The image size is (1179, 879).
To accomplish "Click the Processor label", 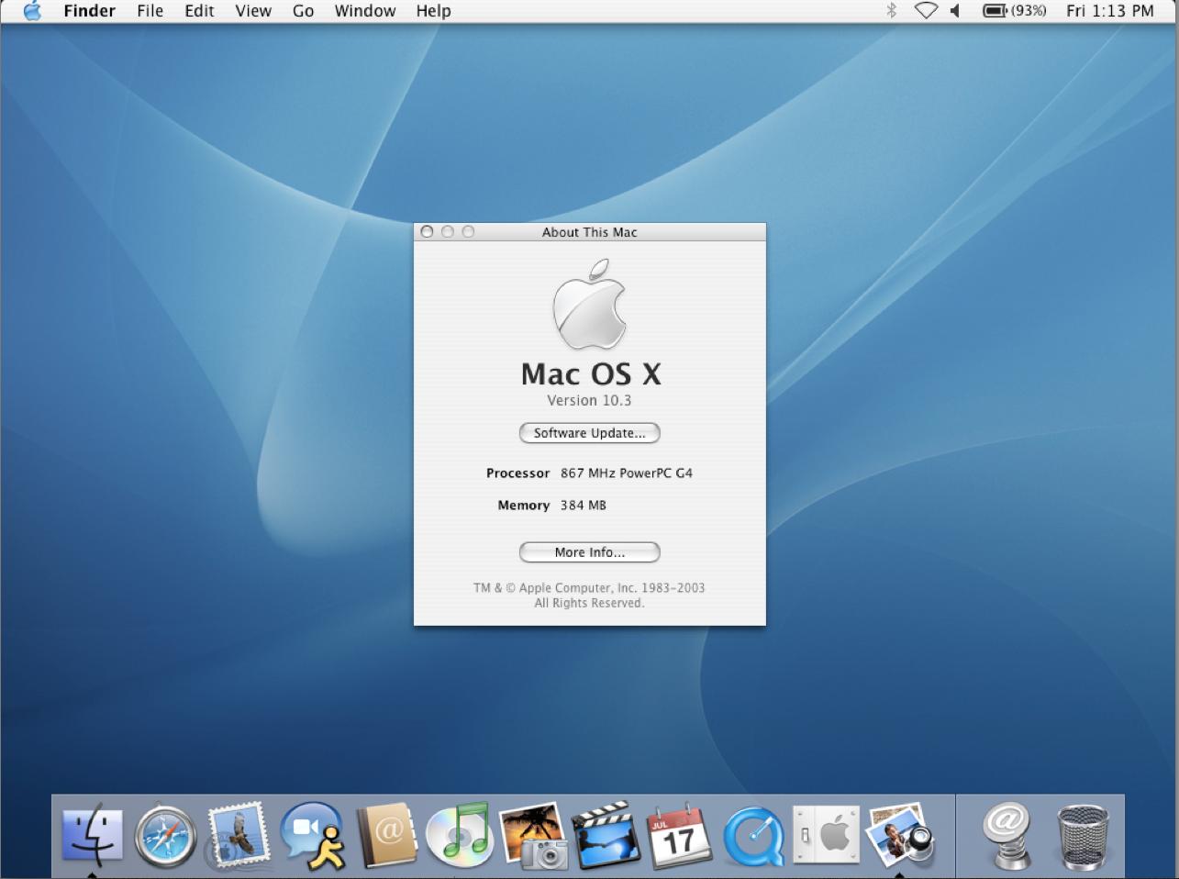I will click(517, 473).
